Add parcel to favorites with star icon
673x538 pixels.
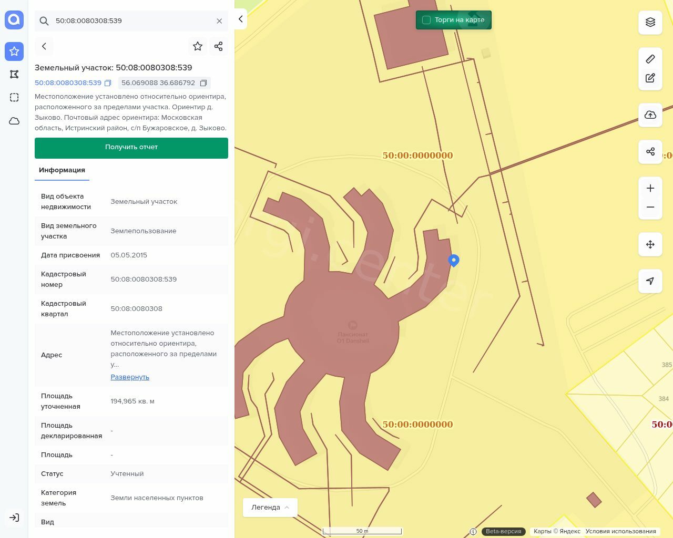click(x=198, y=46)
